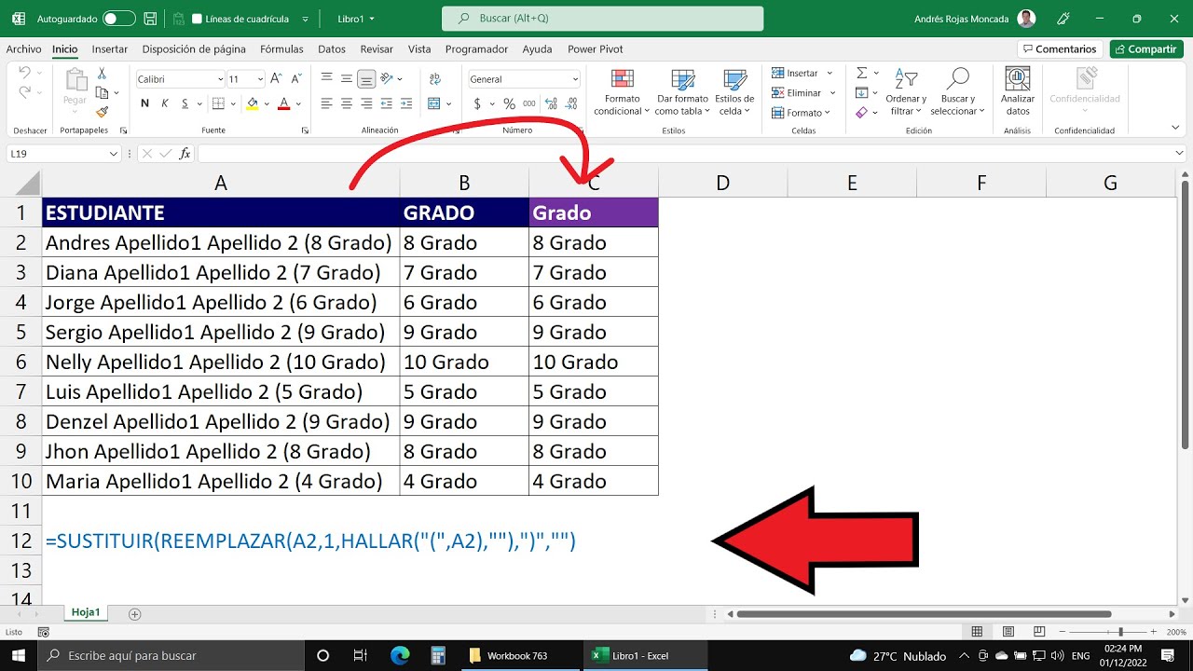The height and width of the screenshot is (671, 1193).
Task: Click the decrease decimals icon
Action: point(571,103)
